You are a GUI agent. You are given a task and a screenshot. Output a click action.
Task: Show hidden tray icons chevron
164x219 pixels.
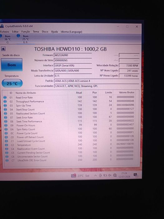95,176
